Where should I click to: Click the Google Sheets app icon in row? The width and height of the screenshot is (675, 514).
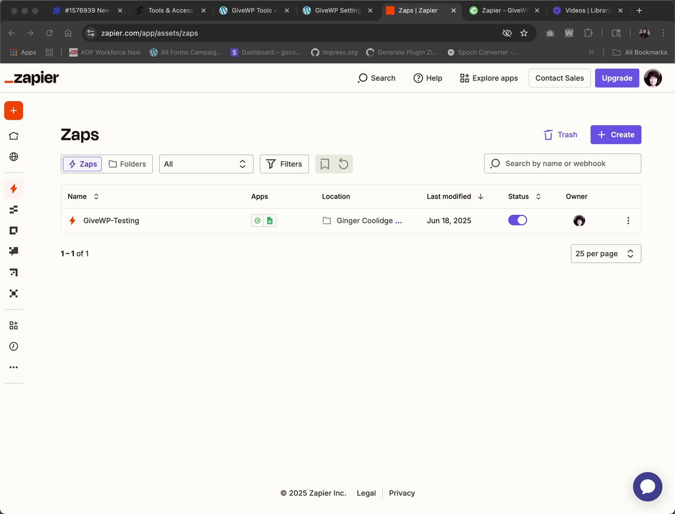pyautogui.click(x=270, y=221)
